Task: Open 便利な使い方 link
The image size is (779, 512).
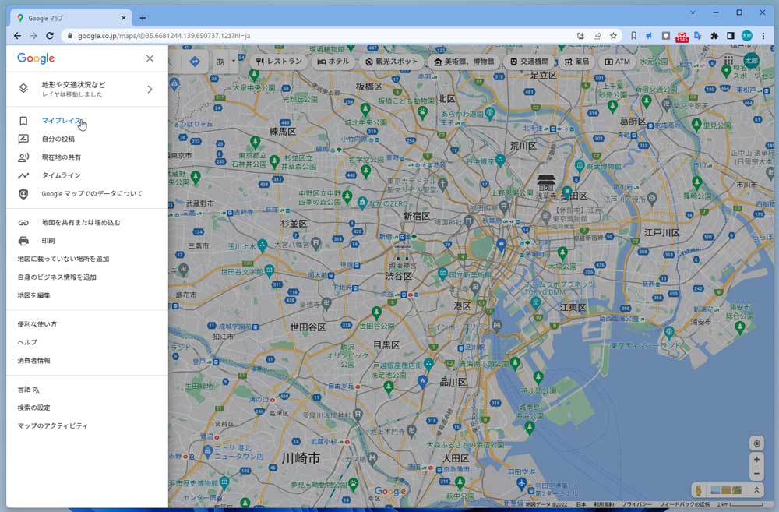Action: click(37, 324)
